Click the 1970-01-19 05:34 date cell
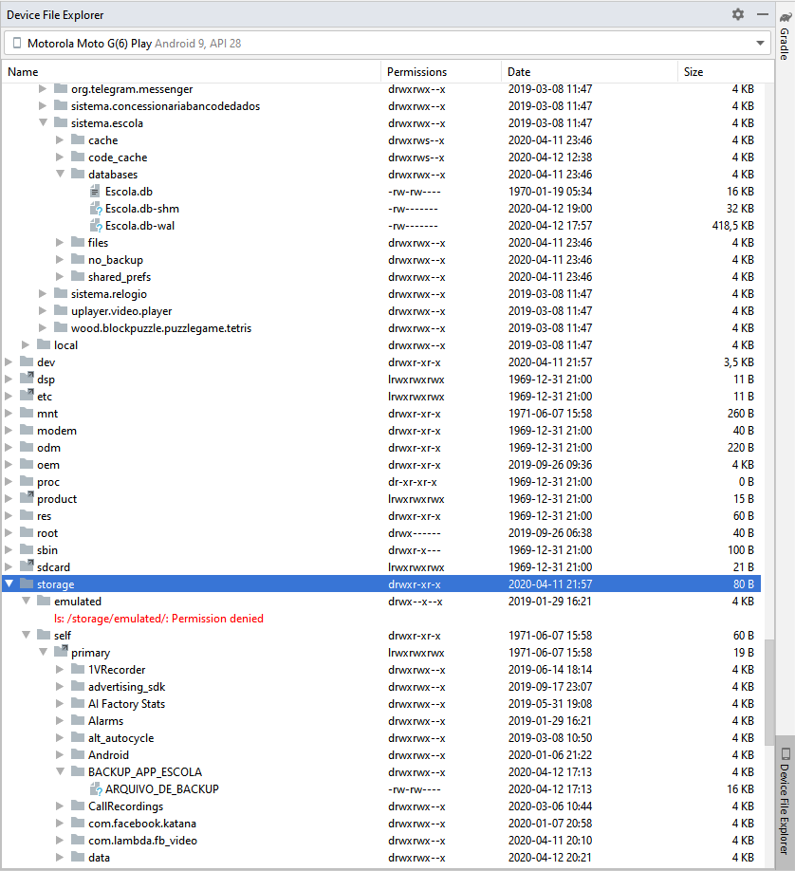The height and width of the screenshot is (871, 795). click(x=550, y=192)
